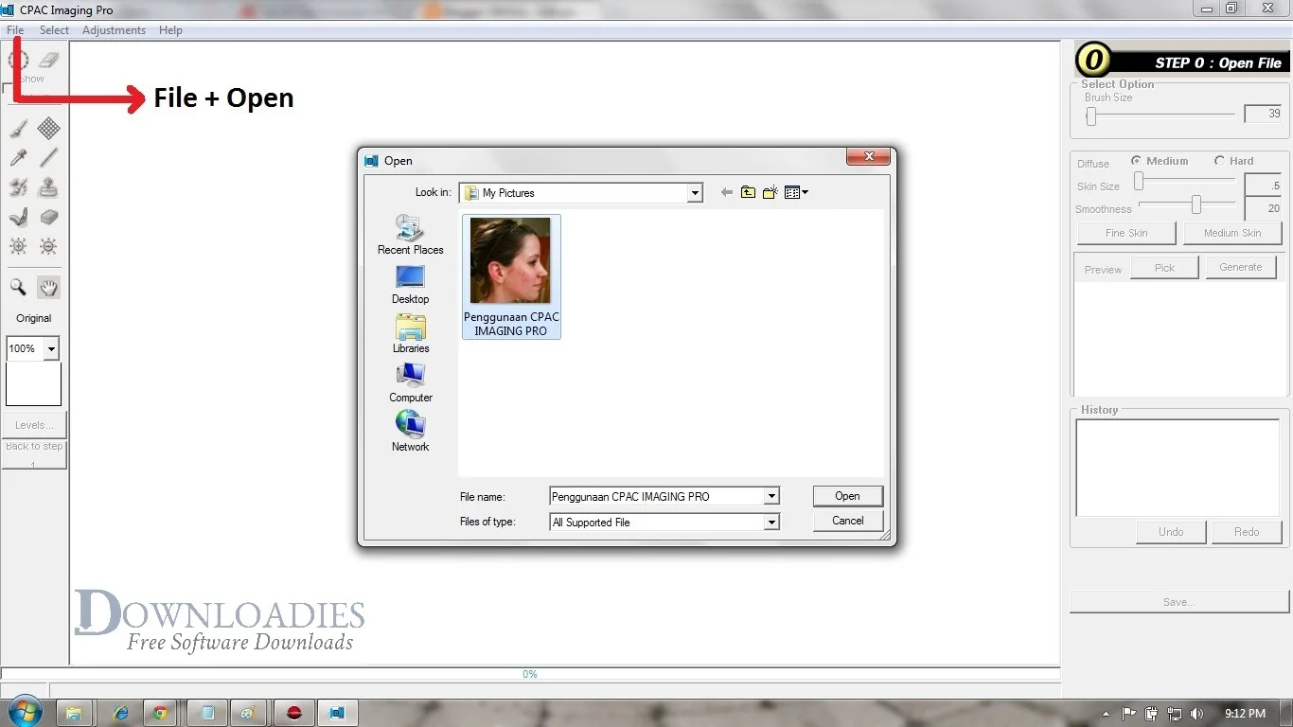Open the Select menu
Viewport: 1293px width, 727px height.
tap(54, 30)
